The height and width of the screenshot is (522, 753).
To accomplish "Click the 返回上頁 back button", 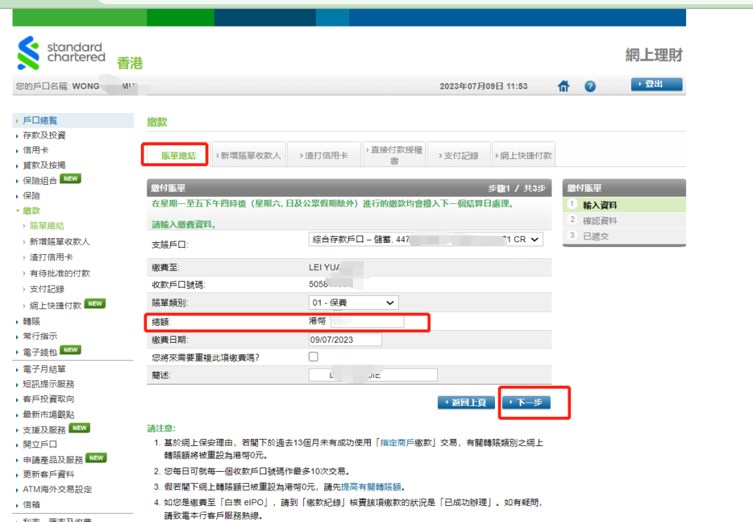I will pos(466,403).
